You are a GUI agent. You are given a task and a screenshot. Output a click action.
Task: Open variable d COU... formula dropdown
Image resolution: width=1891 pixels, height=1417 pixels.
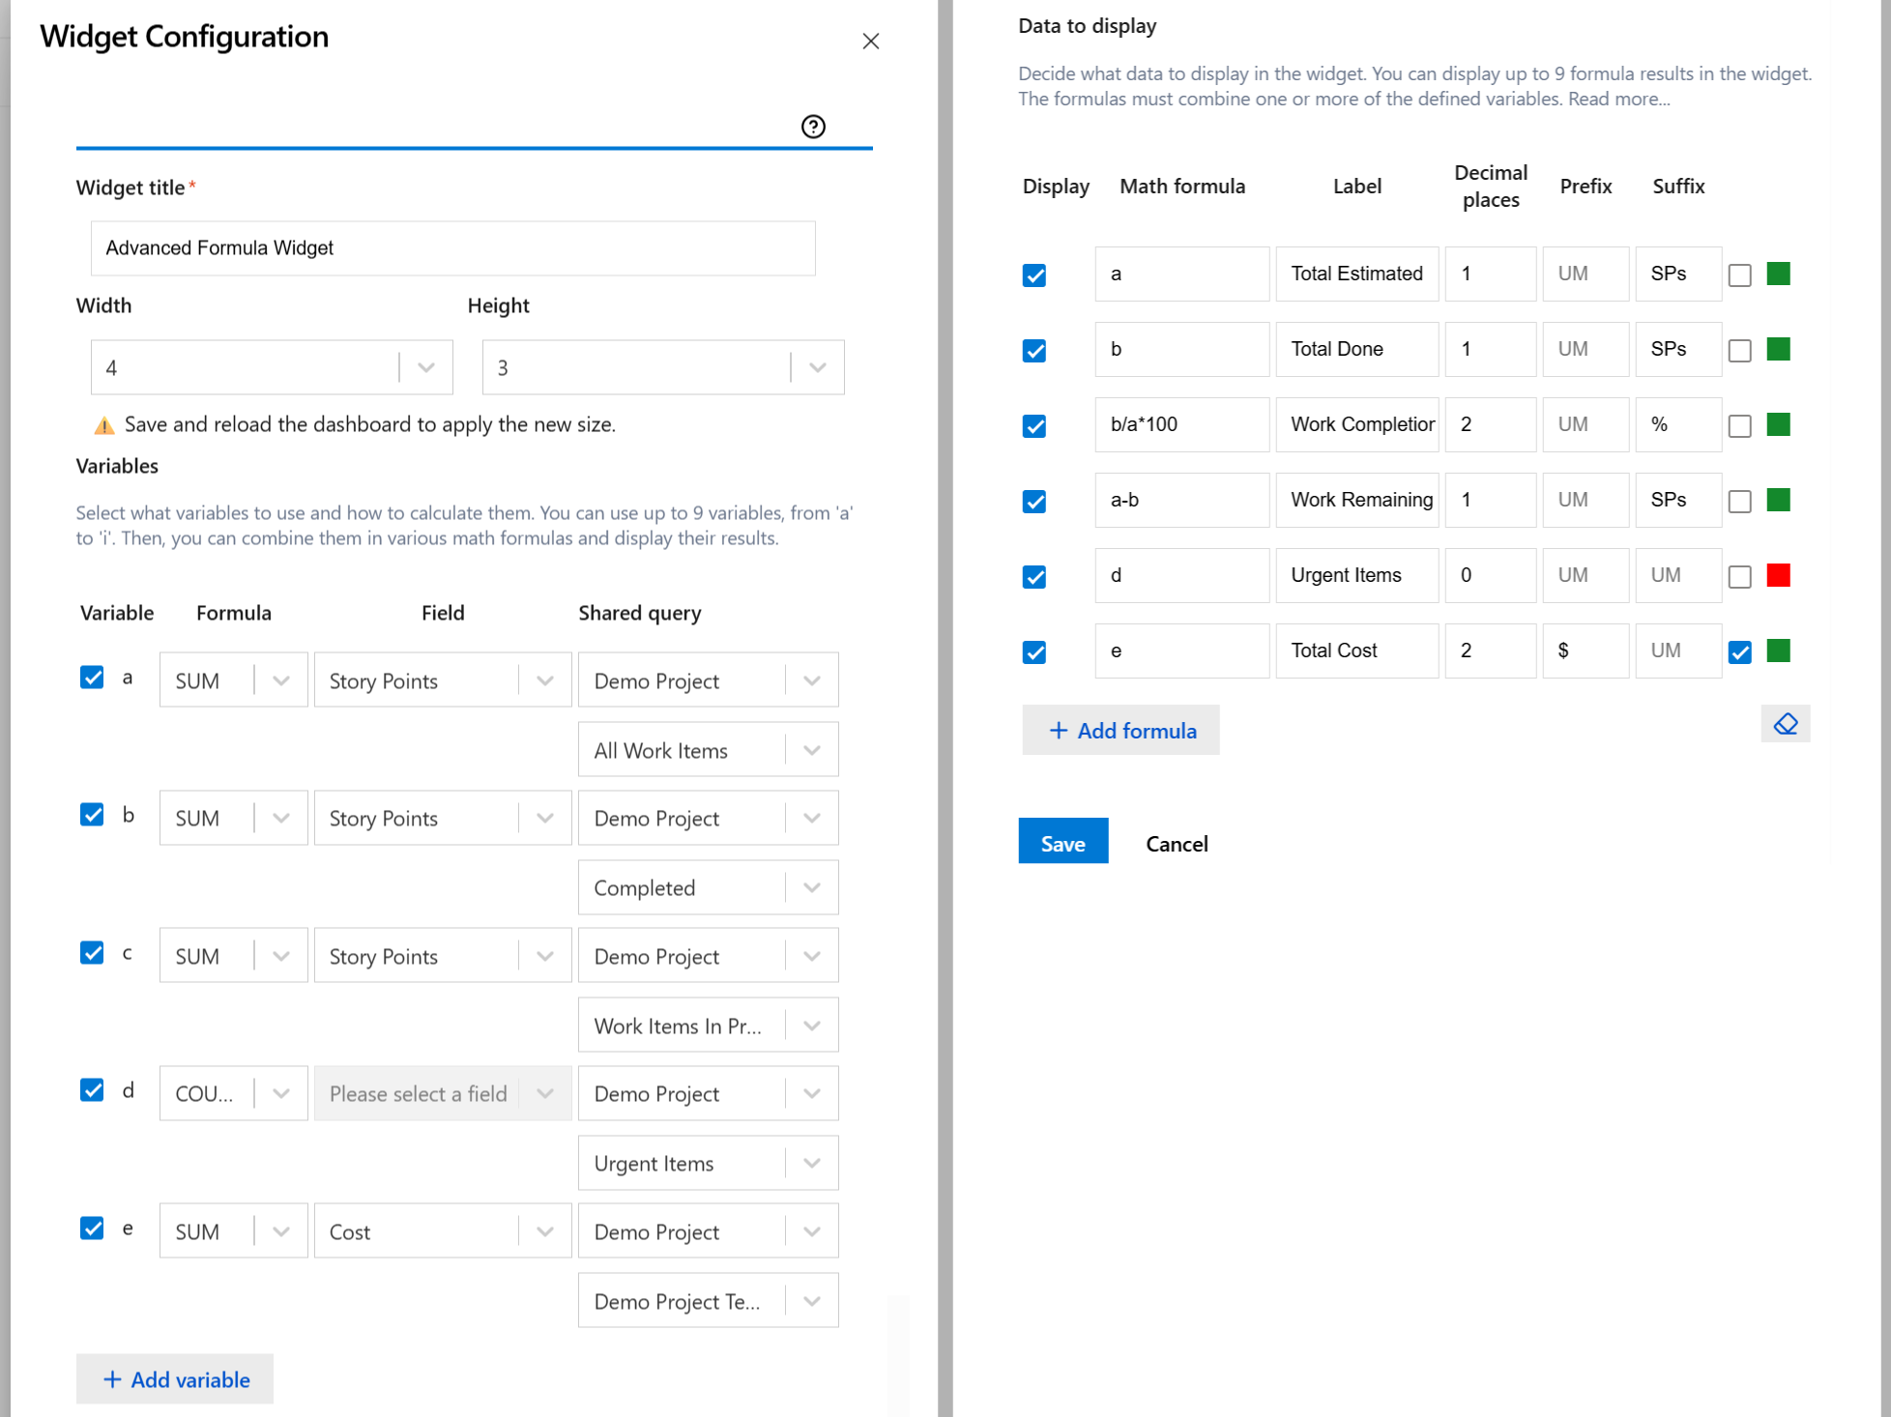[x=233, y=1093]
